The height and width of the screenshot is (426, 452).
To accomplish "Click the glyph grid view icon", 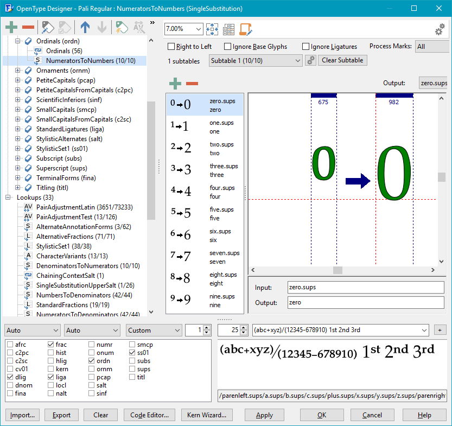I will point(228,29).
